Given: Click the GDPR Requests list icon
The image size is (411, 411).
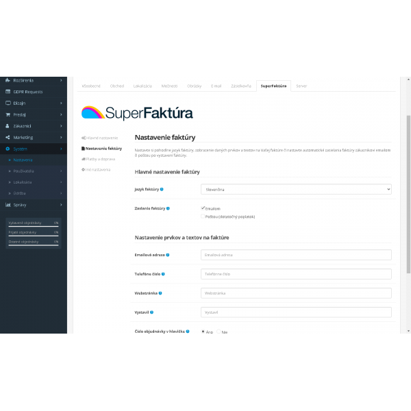Looking at the screenshot, I should (x=8, y=92).
